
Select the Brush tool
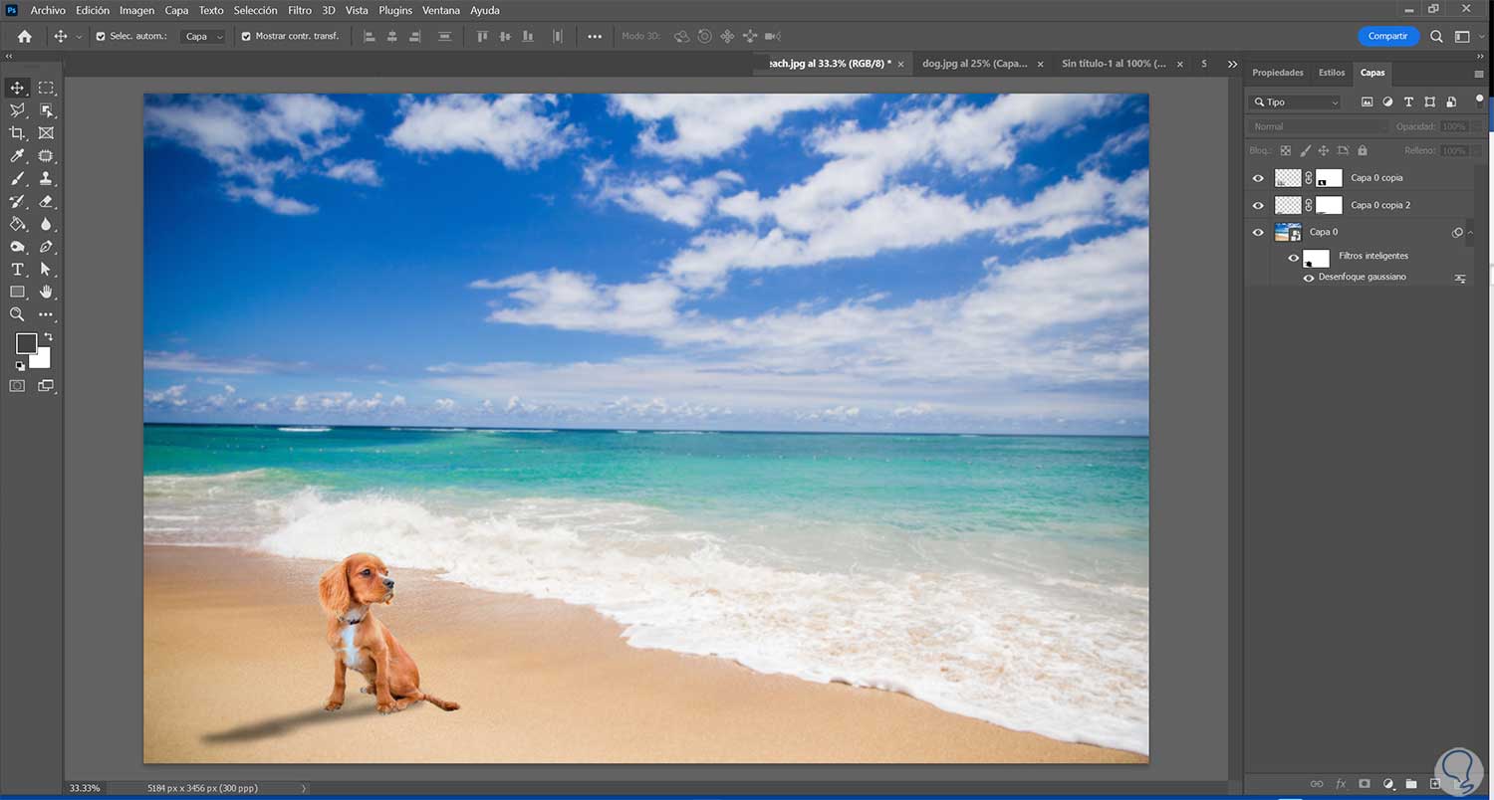click(x=17, y=179)
